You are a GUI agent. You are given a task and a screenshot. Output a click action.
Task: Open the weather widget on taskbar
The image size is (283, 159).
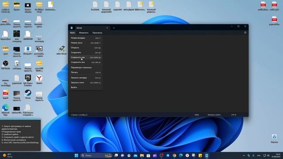[8, 155]
